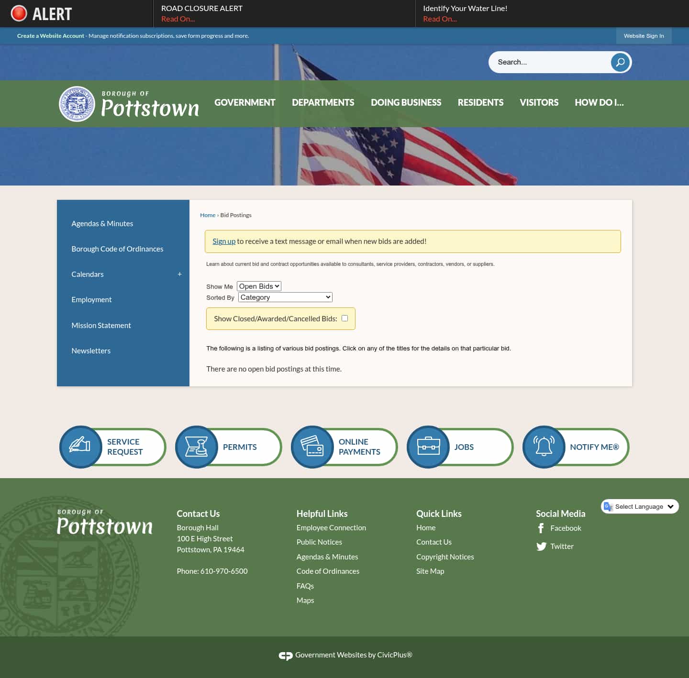689x678 pixels.
Task: Open the Select Language dropdown
Action: click(640, 506)
